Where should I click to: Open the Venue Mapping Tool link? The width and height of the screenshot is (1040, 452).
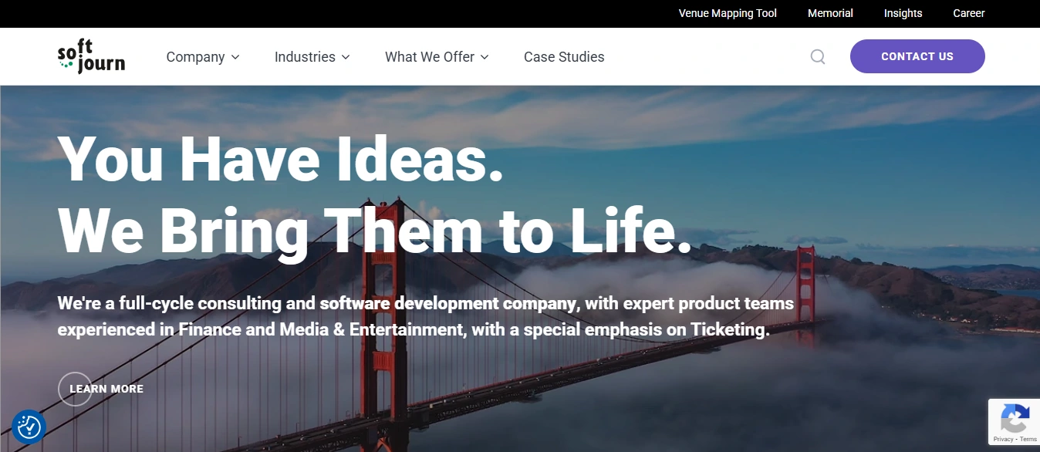[x=728, y=13]
